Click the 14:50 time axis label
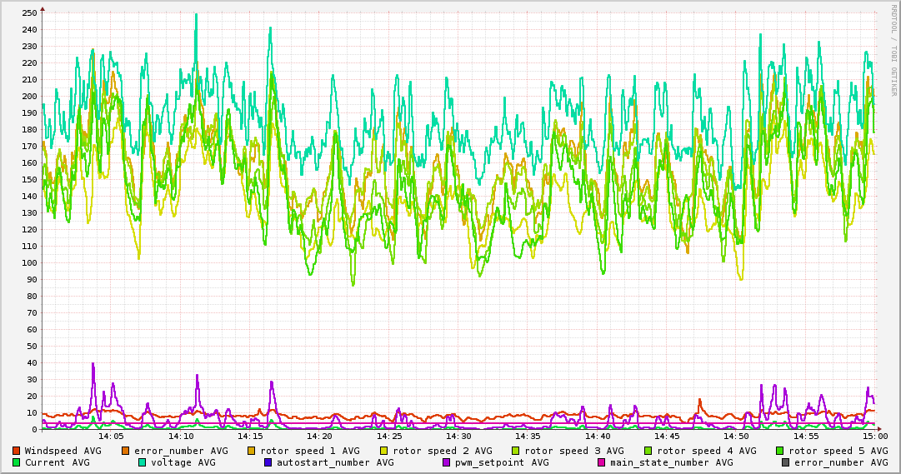901x474 pixels. [x=737, y=437]
